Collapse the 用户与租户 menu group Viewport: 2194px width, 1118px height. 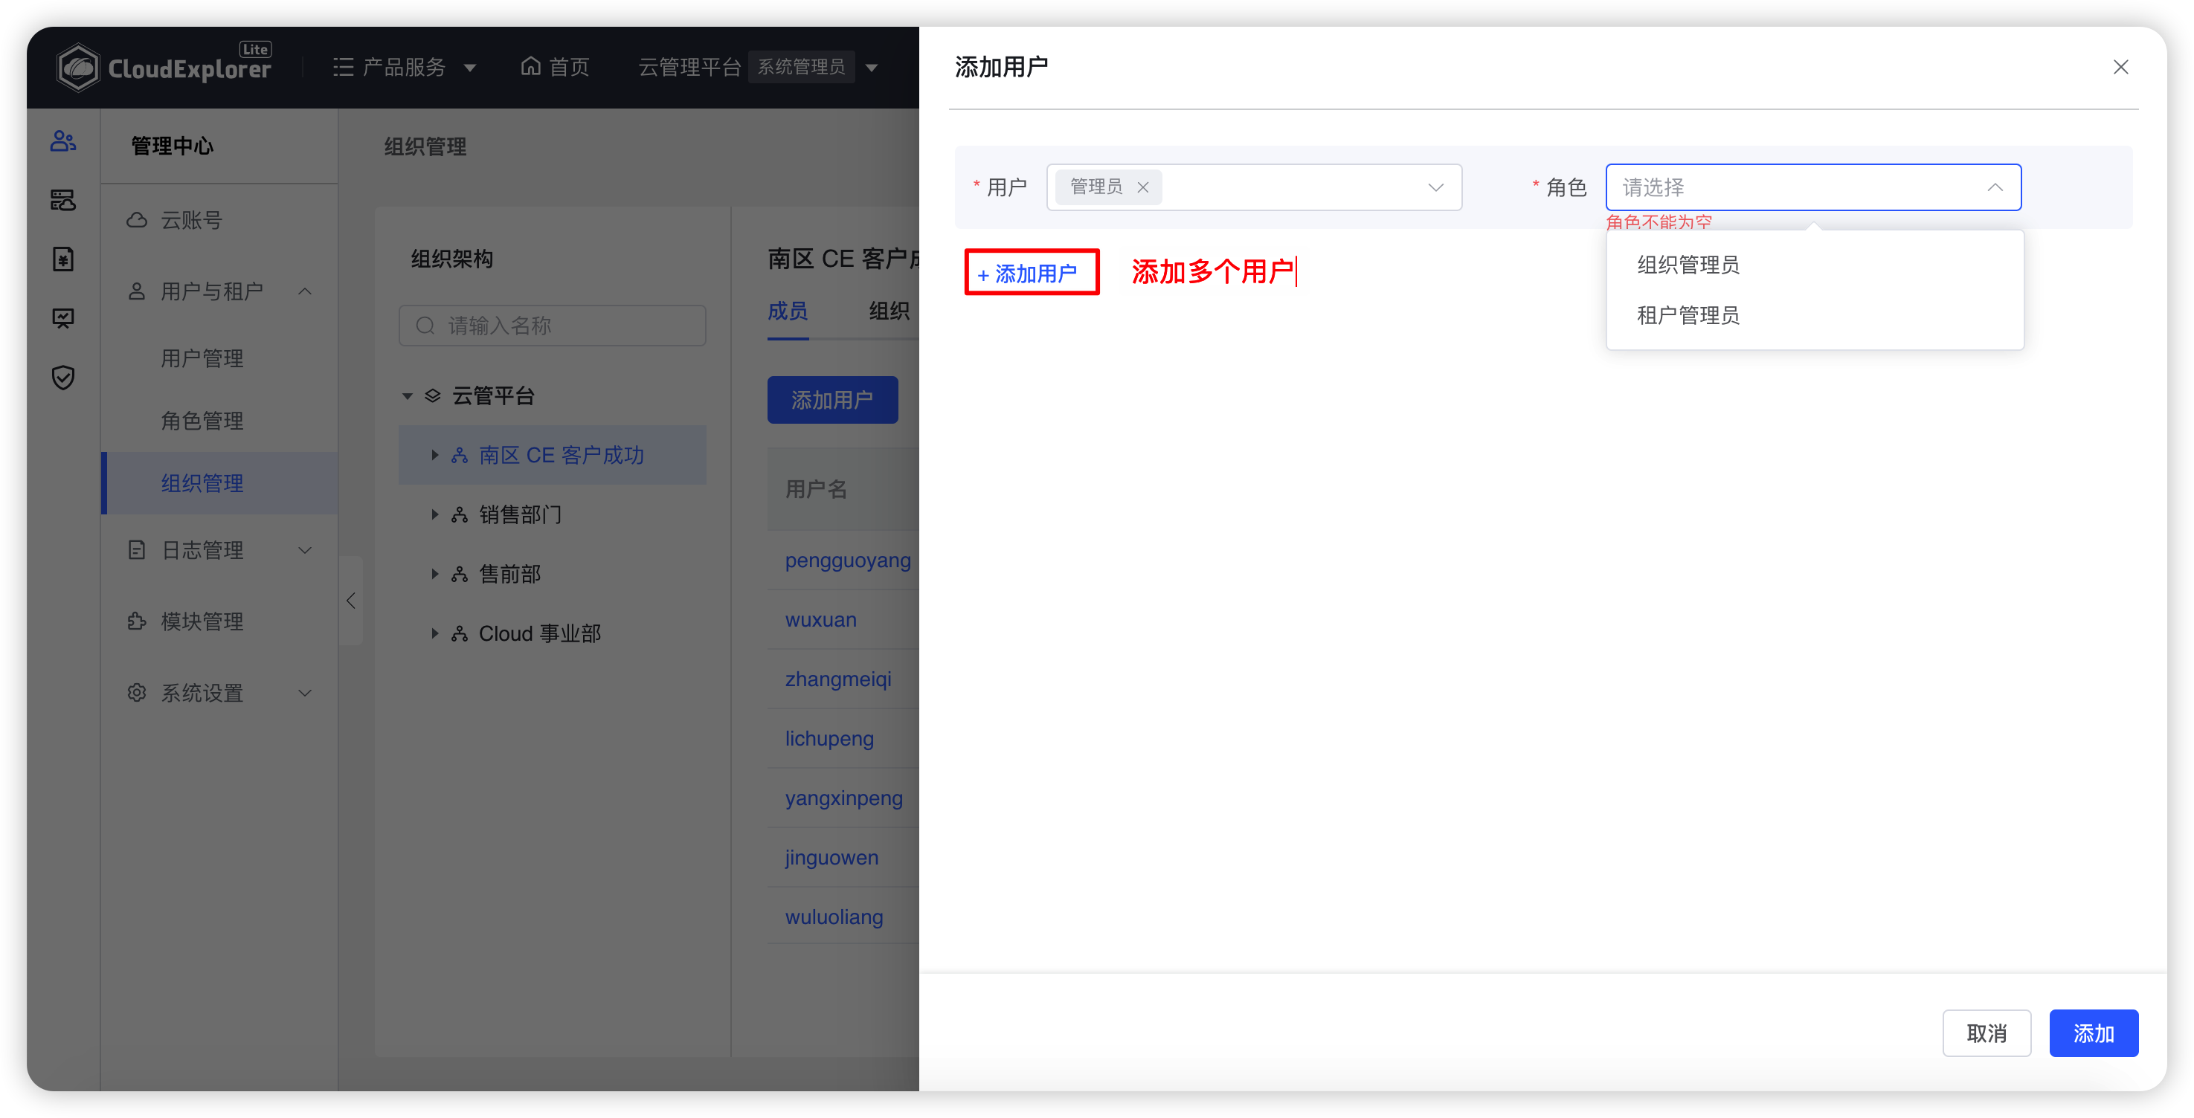[x=305, y=291]
